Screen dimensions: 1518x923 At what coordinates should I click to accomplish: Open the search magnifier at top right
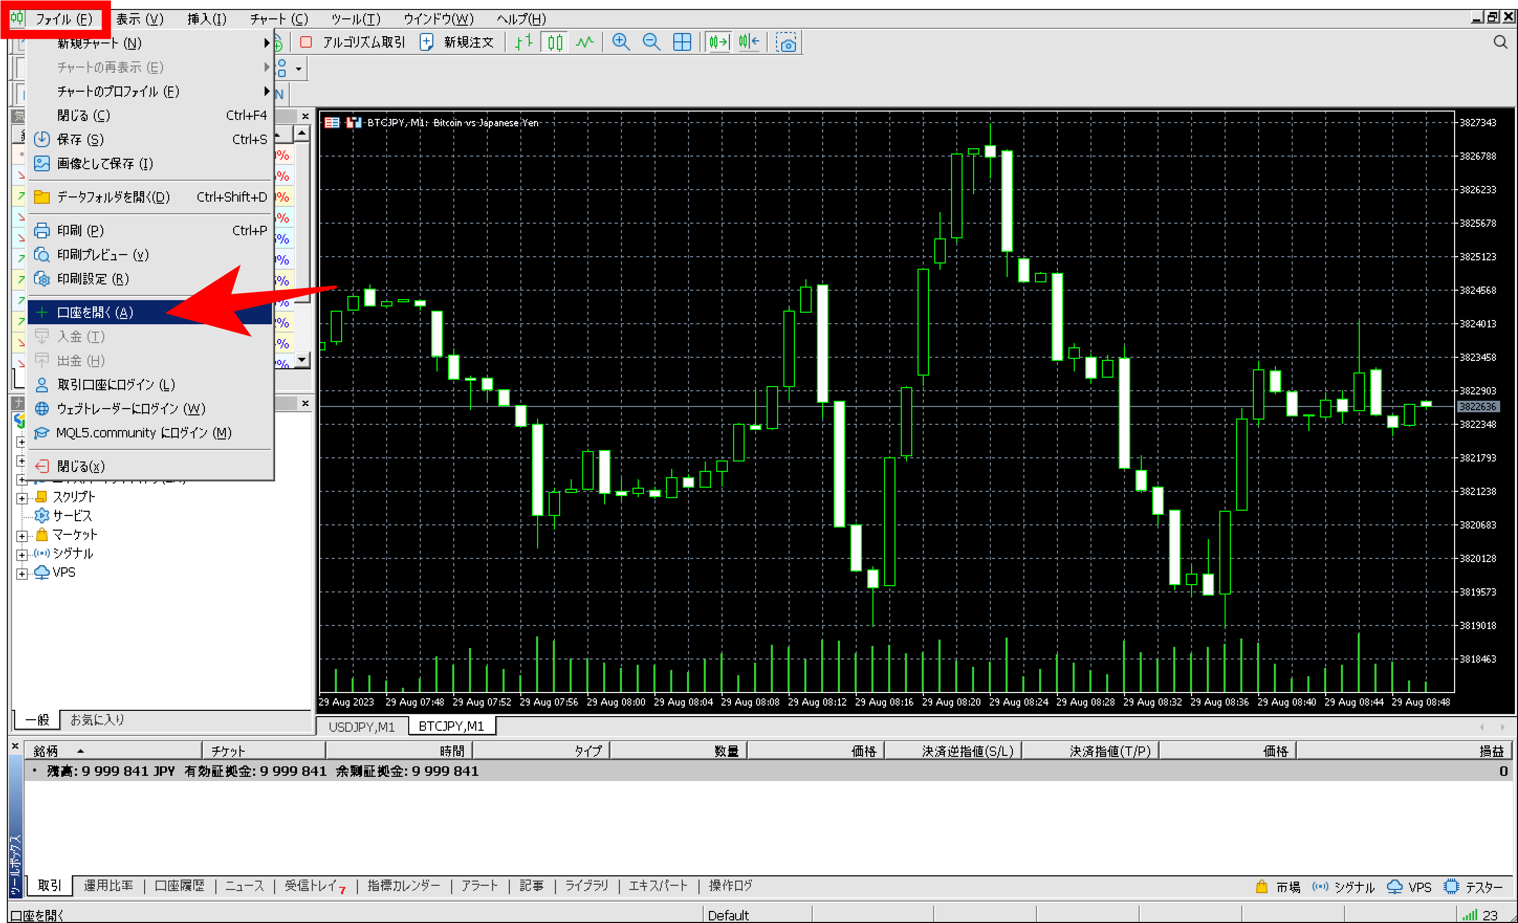pyautogui.click(x=1500, y=42)
